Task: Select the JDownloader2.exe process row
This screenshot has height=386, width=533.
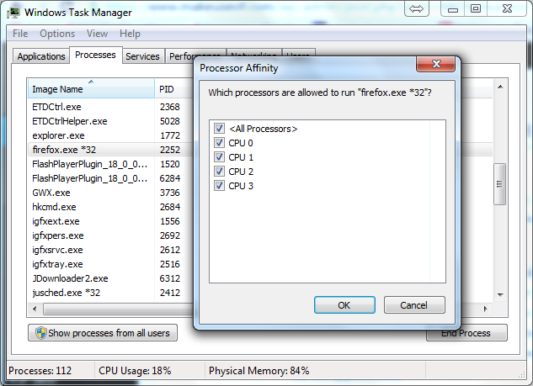Action: tap(110, 278)
